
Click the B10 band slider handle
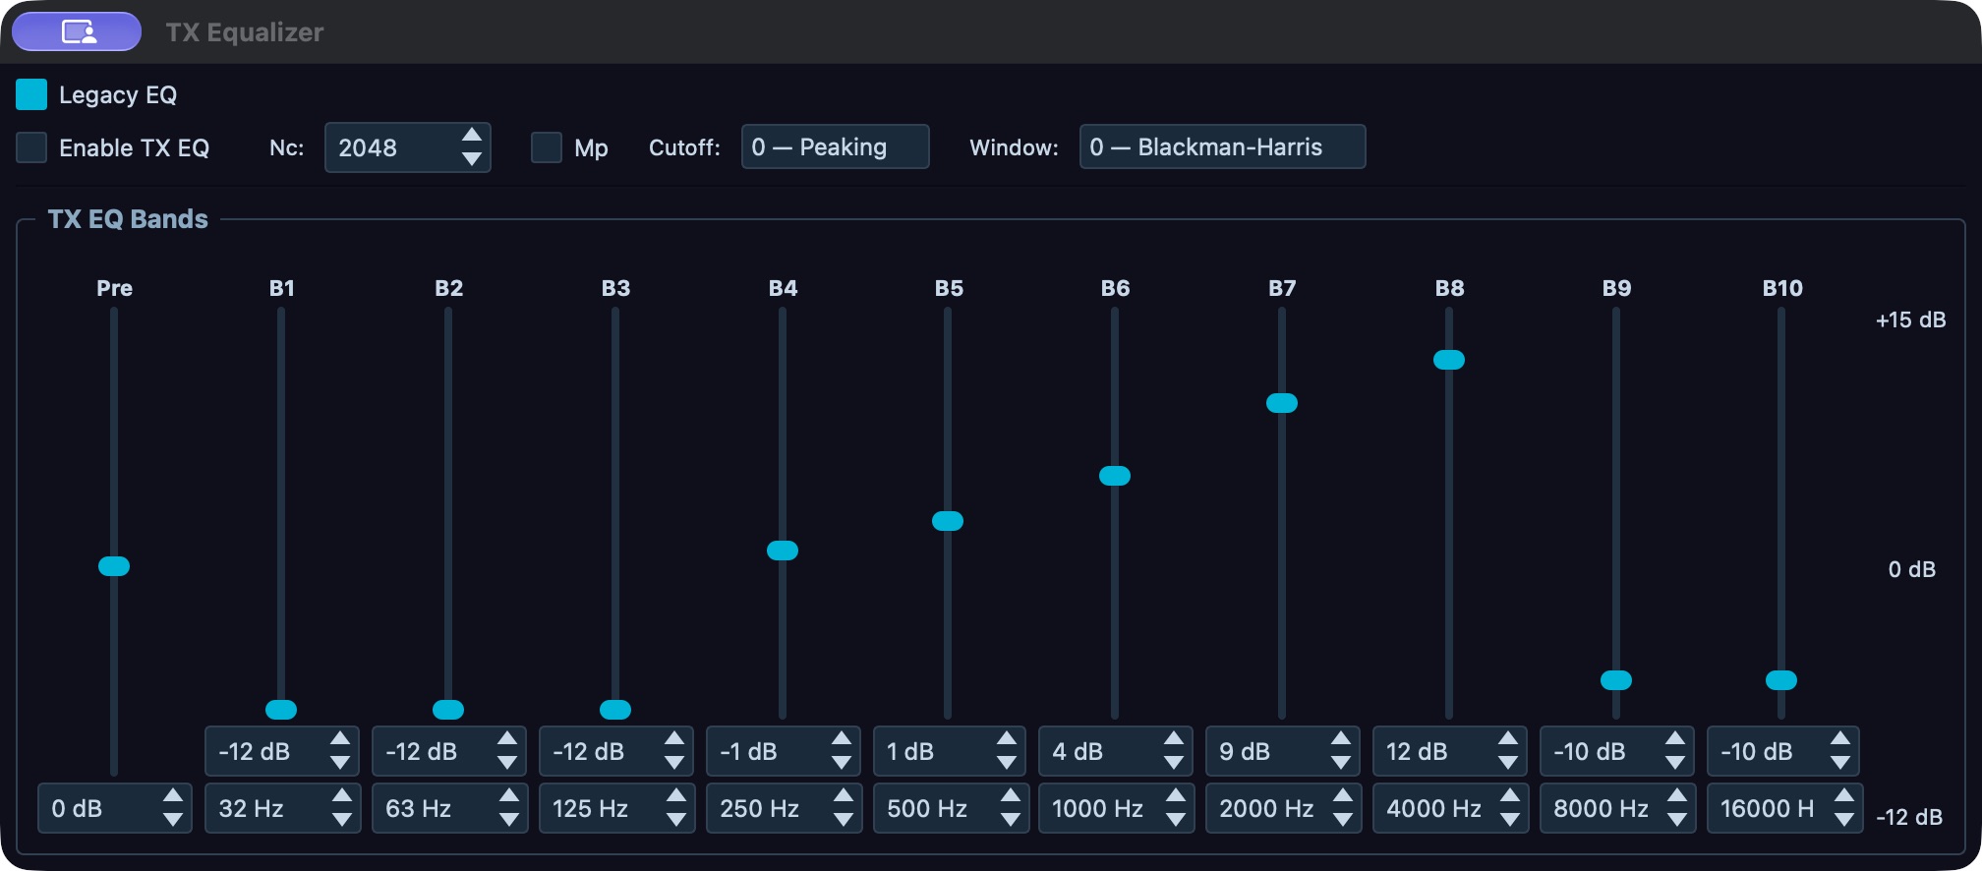coord(1781,680)
